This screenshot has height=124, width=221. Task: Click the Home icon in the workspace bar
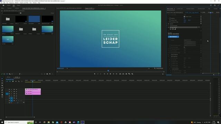[3, 6]
